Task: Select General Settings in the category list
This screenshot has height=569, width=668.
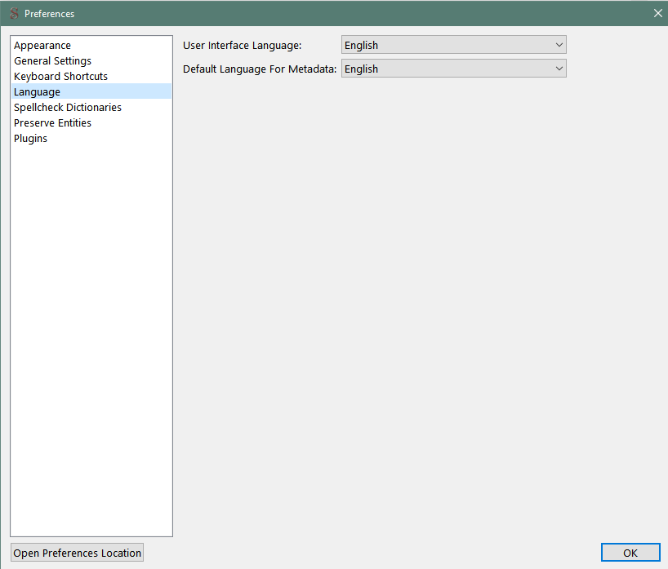Action: [52, 61]
